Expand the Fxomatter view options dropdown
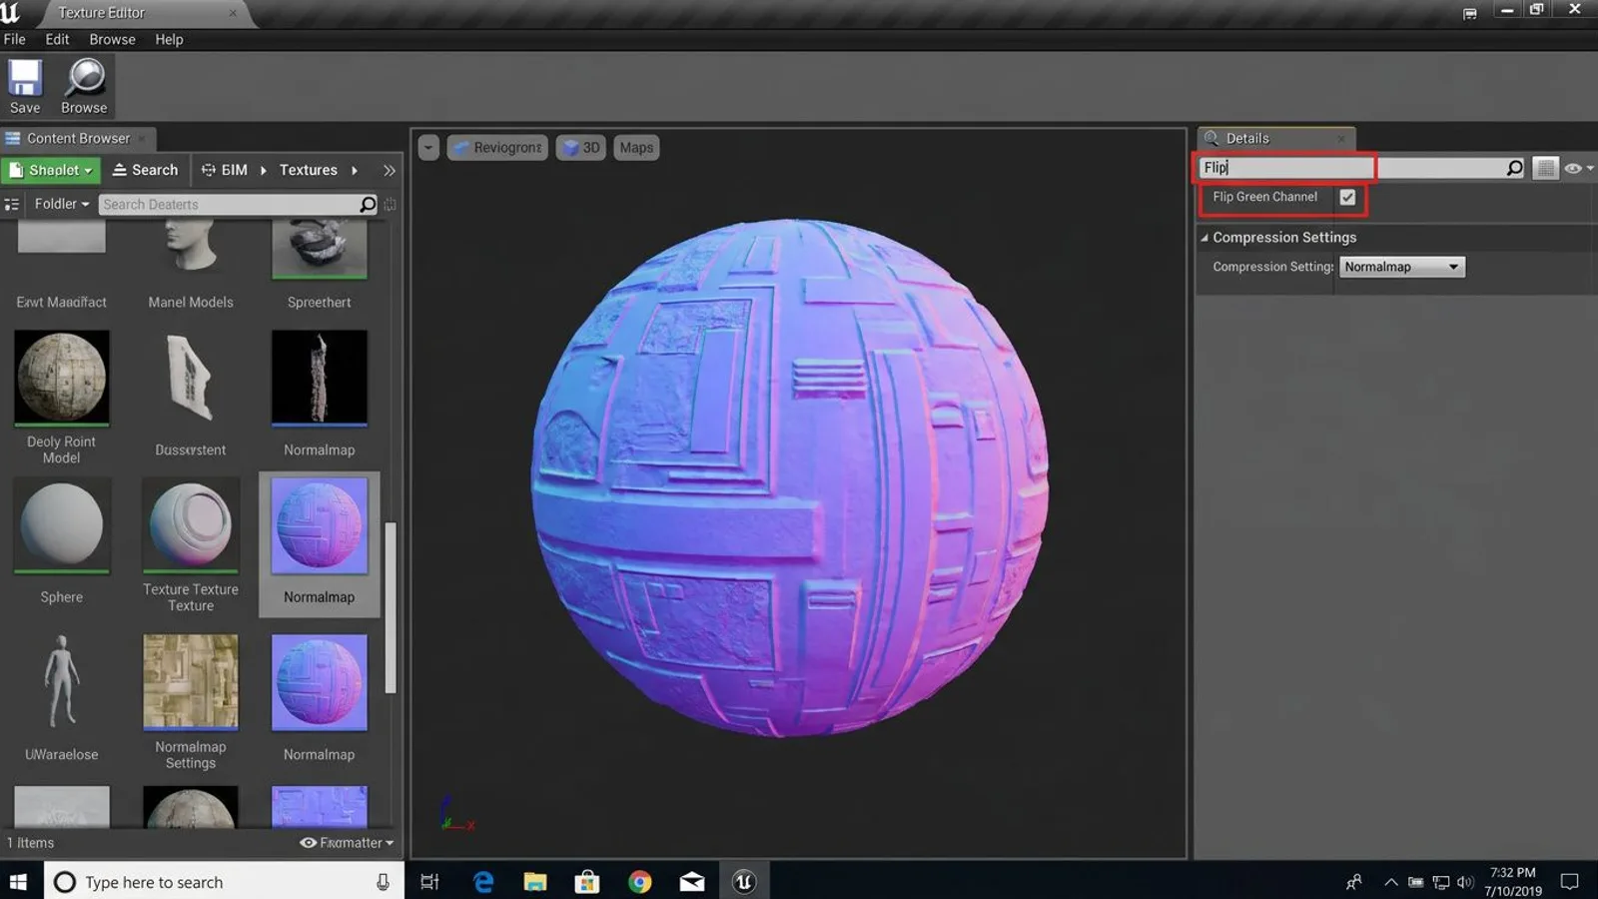 pyautogui.click(x=347, y=843)
